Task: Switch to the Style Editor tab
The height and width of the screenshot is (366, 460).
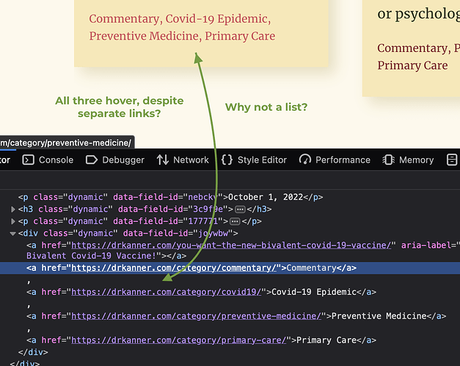Action: (254, 160)
